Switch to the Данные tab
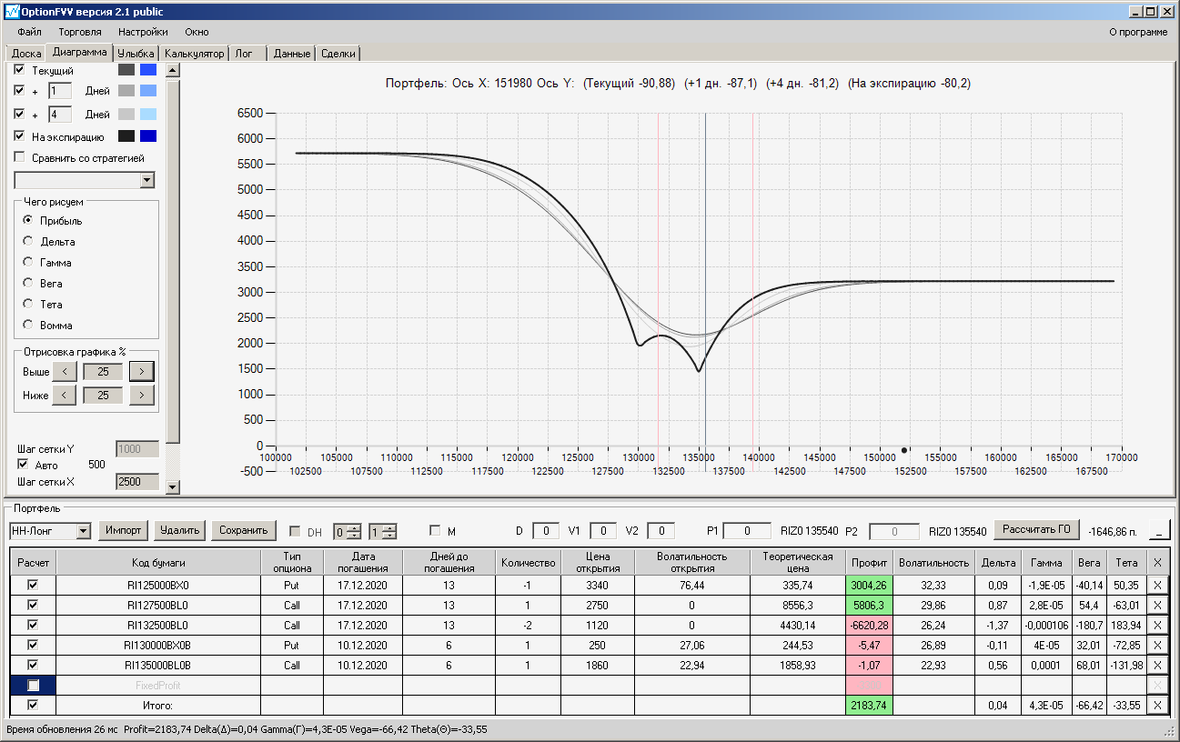Screen dimensions: 1180x742 click(x=292, y=54)
